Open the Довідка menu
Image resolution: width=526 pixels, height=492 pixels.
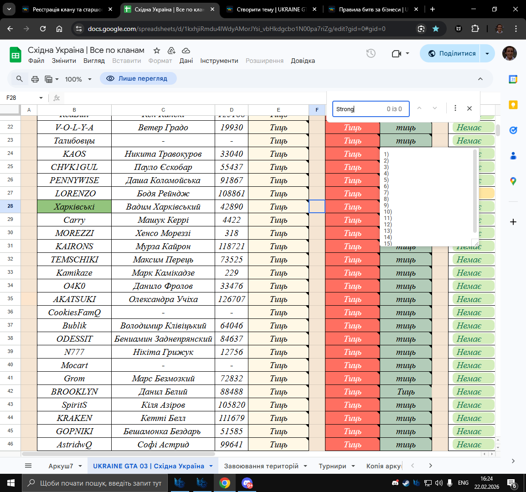[303, 61]
